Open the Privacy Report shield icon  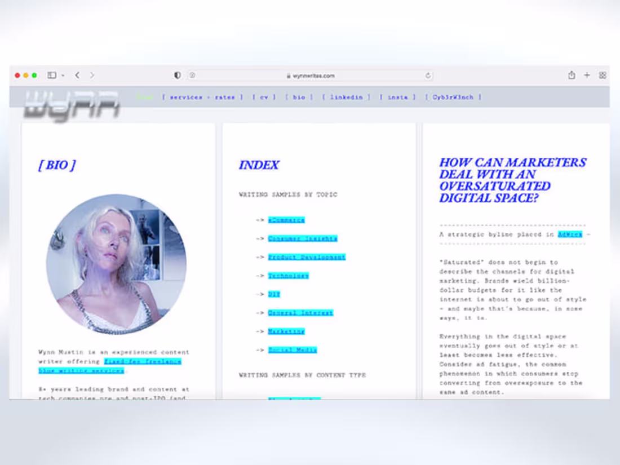click(176, 75)
